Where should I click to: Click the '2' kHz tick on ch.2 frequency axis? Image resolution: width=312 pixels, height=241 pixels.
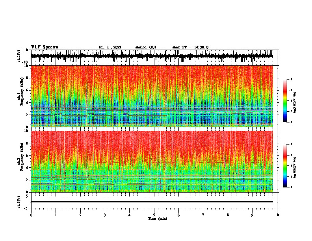[x=28, y=180]
